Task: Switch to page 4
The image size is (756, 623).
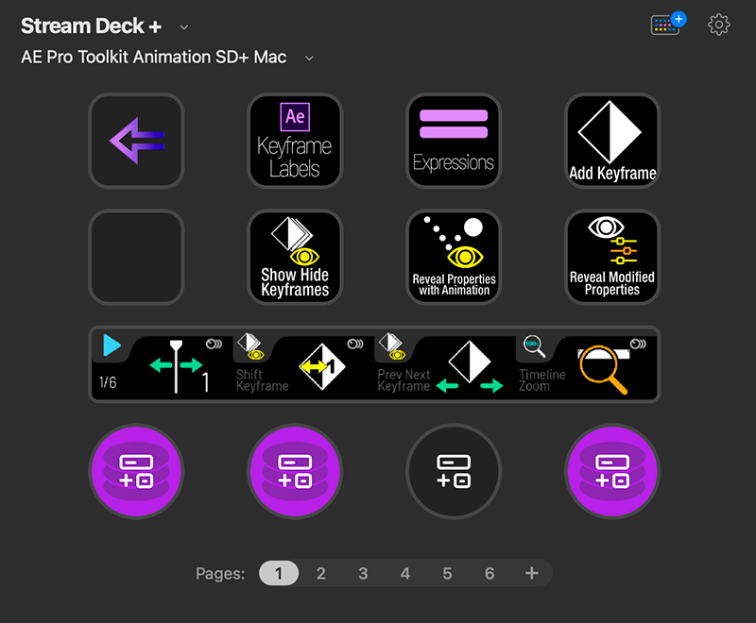Action: pos(405,573)
